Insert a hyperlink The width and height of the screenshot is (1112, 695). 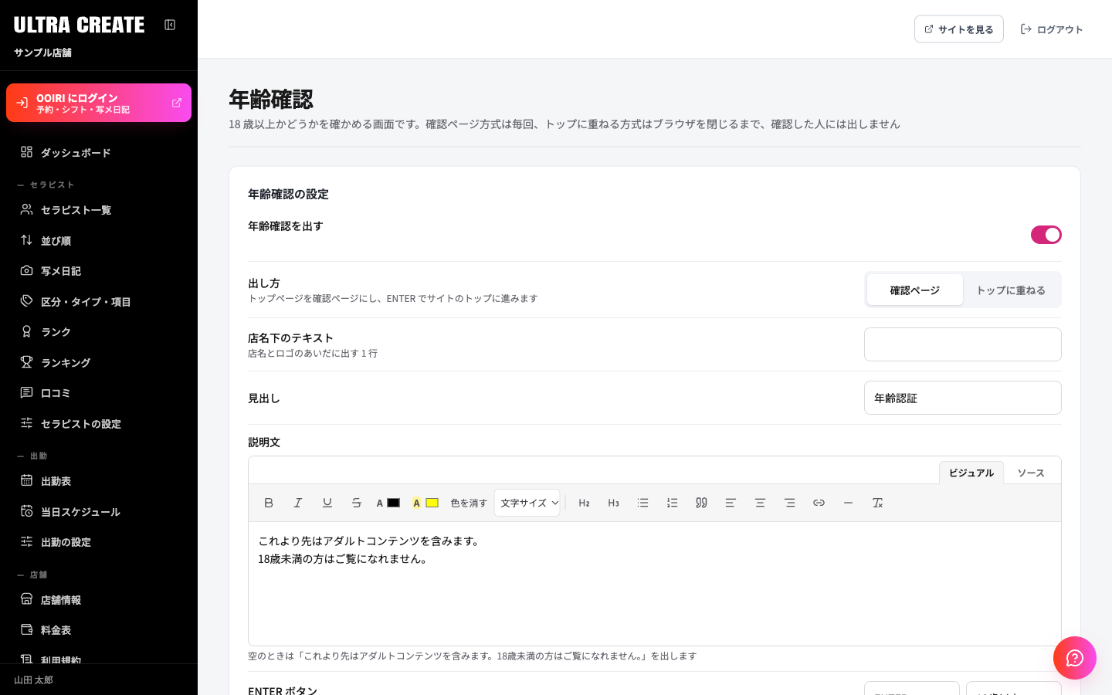coord(819,503)
